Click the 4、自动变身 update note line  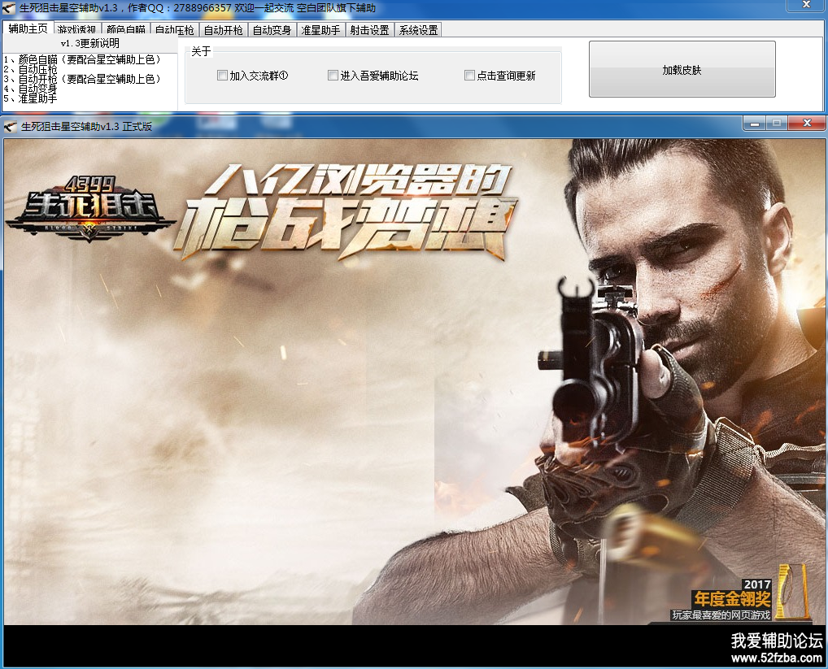(30, 89)
